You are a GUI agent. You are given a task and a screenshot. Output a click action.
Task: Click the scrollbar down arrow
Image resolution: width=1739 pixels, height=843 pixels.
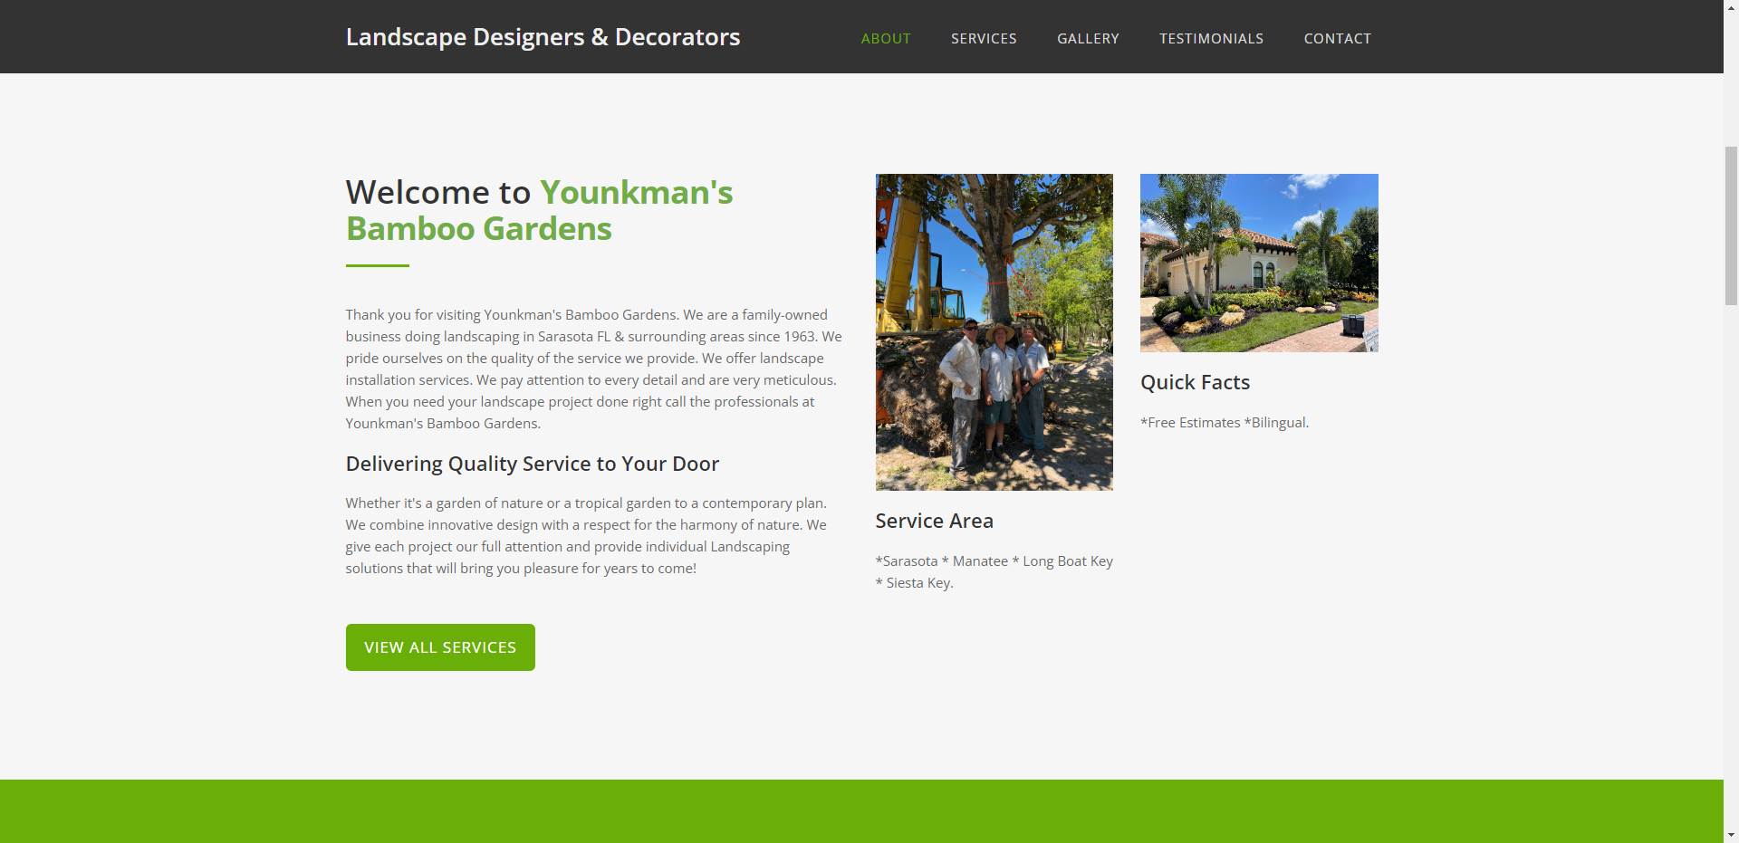tap(1731, 834)
